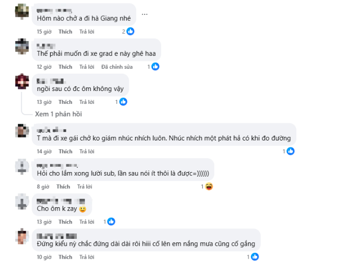Like the 'Hôm nào chở a' comment

65,32
